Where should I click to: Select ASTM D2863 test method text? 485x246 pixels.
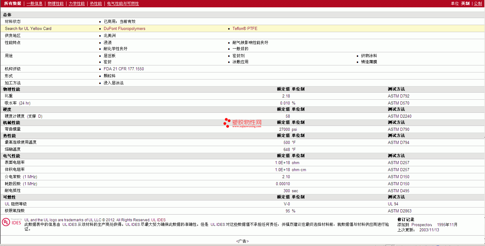(400, 211)
